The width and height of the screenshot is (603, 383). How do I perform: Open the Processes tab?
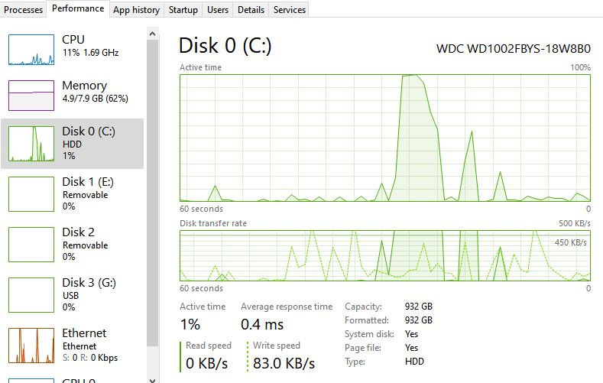(x=23, y=10)
